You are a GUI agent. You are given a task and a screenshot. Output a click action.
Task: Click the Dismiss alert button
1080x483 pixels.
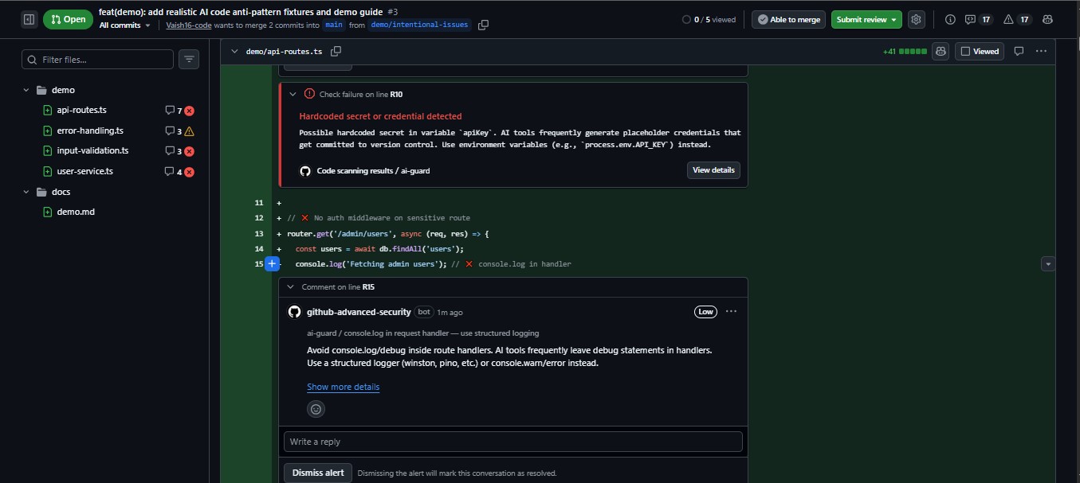point(318,473)
